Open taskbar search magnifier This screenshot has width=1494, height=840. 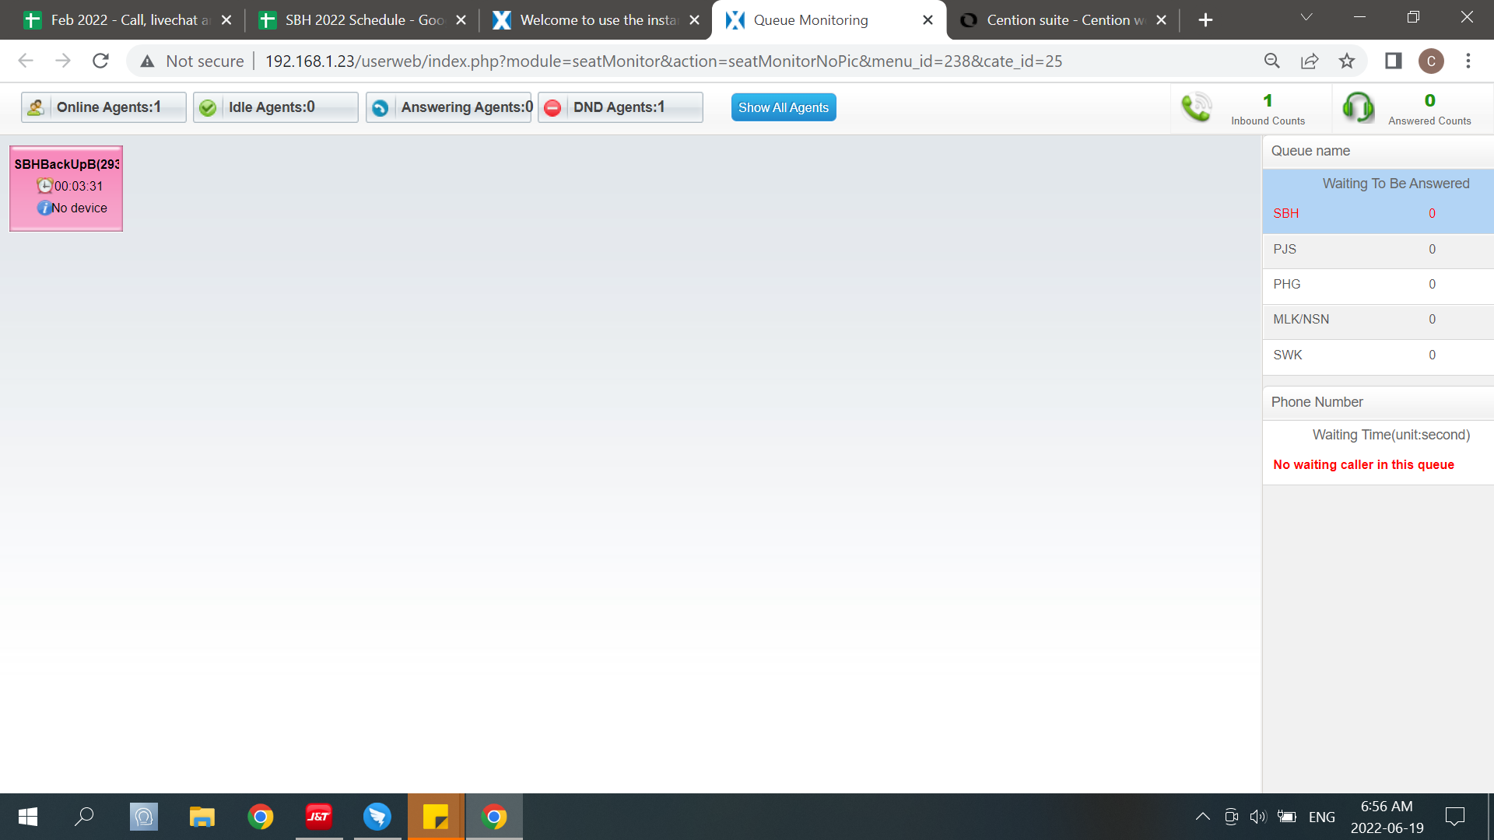(x=84, y=817)
